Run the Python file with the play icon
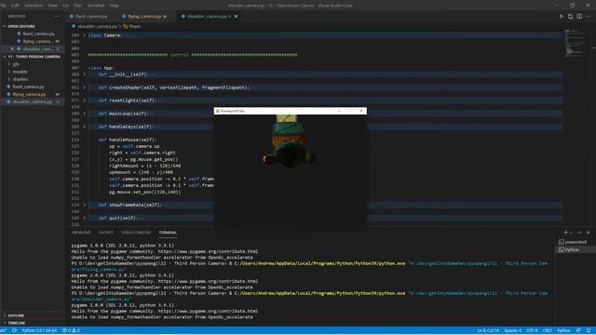 (561, 17)
